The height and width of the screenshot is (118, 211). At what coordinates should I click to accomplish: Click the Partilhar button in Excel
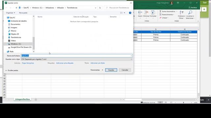tap(193, 8)
